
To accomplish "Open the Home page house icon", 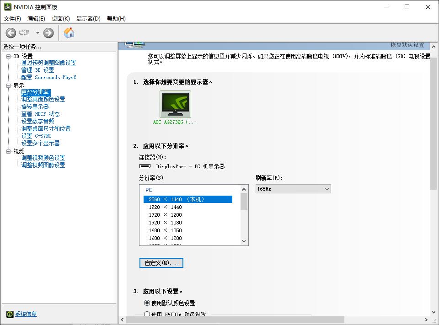I will (x=69, y=33).
